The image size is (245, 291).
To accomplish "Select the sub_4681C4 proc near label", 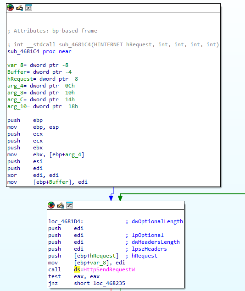I will (39, 51).
